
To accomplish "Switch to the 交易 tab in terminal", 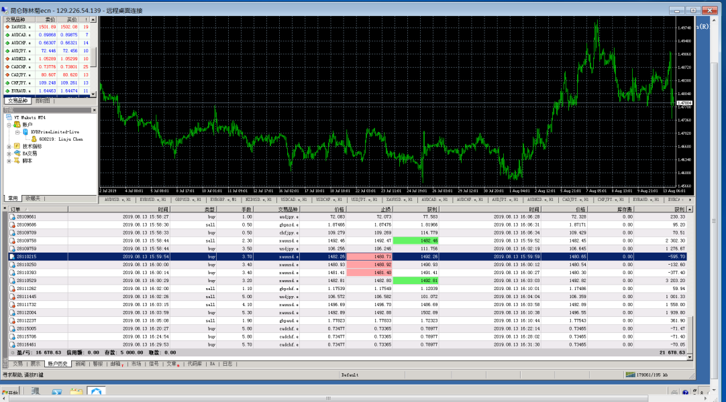I will (18, 364).
